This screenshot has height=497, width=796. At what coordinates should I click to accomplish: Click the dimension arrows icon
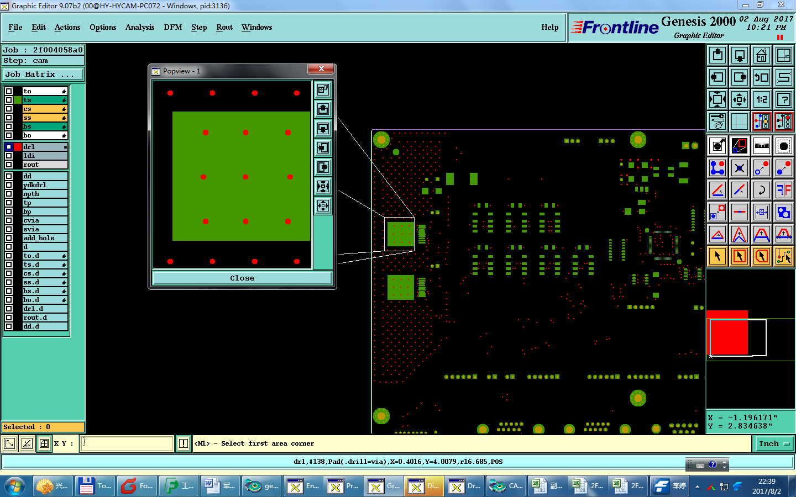point(762,212)
